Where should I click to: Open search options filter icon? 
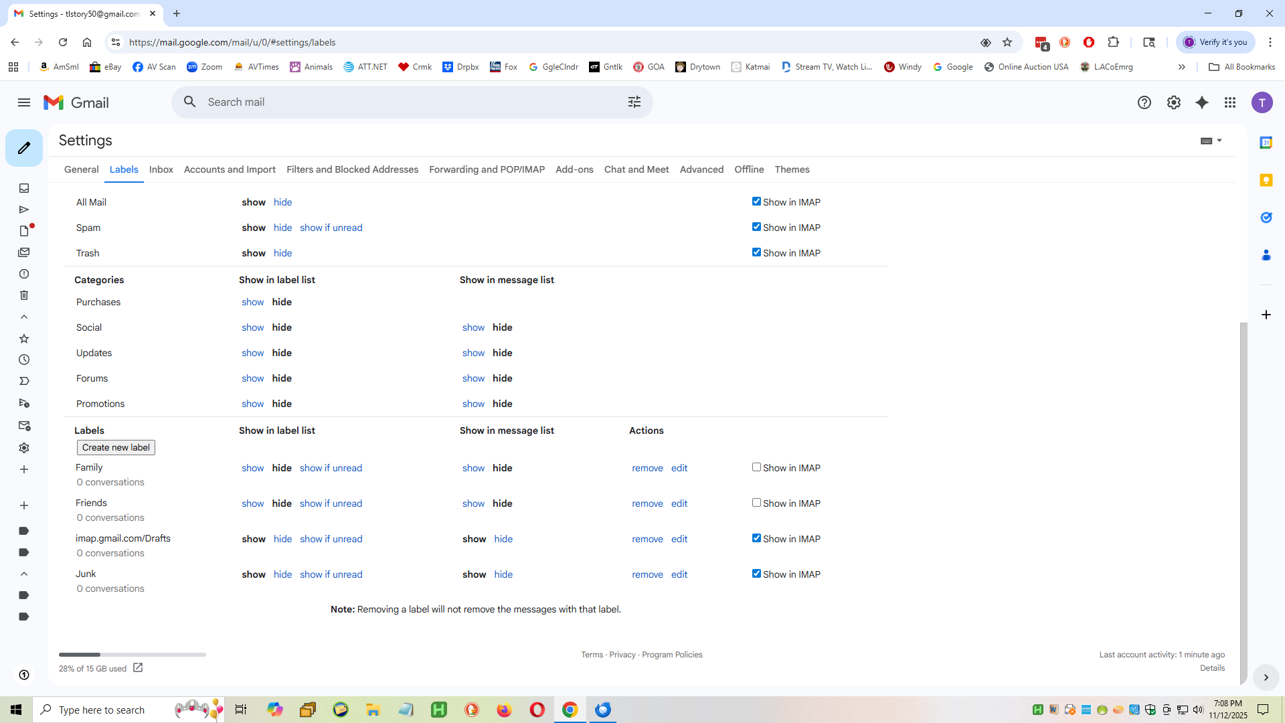634,102
